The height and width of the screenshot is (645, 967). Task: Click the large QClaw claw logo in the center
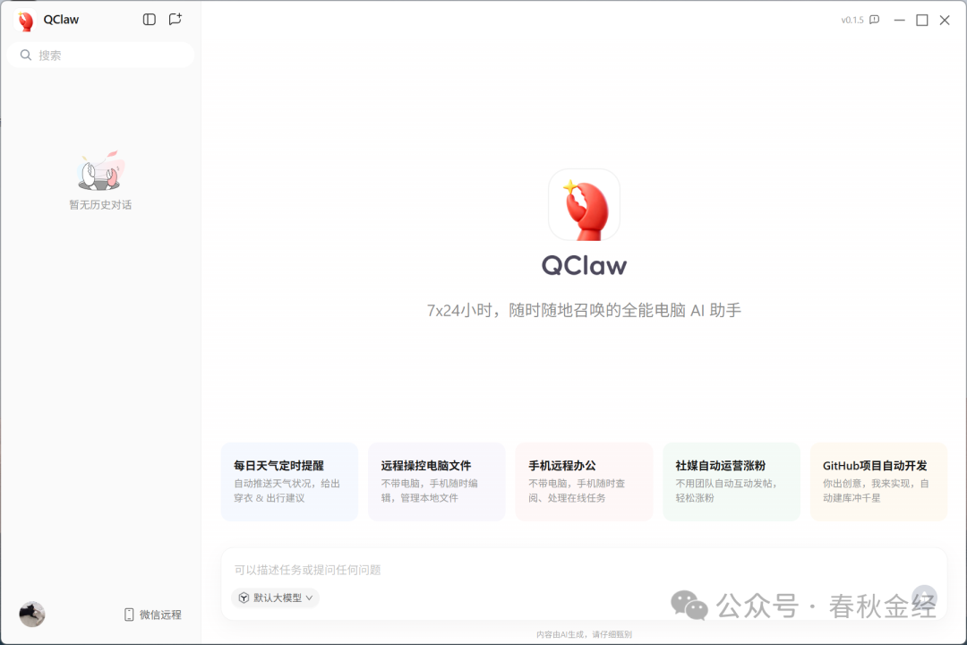pos(584,205)
